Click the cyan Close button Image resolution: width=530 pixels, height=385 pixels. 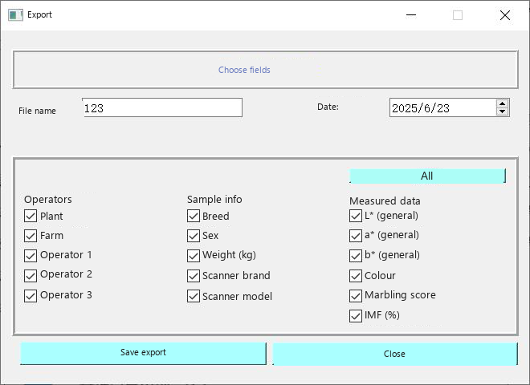click(x=395, y=354)
